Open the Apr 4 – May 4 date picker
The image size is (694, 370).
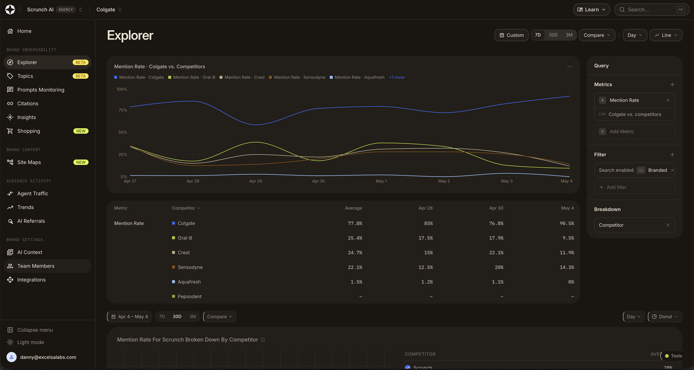coord(130,317)
